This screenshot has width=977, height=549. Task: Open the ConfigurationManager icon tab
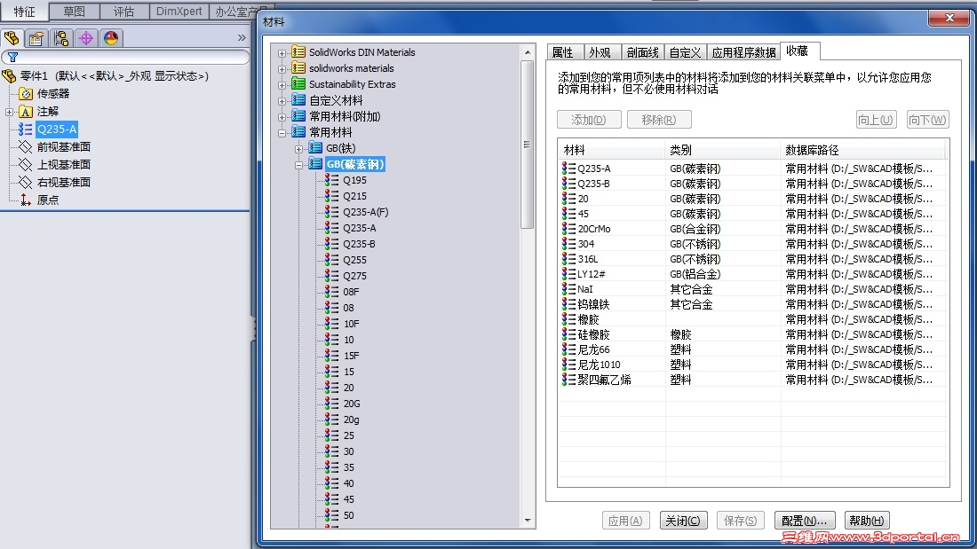(61, 38)
